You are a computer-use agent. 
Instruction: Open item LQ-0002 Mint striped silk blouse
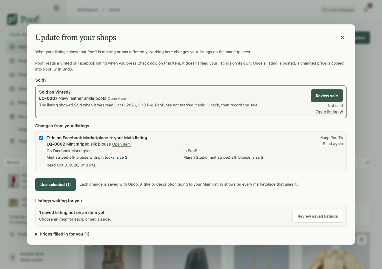pos(121,144)
